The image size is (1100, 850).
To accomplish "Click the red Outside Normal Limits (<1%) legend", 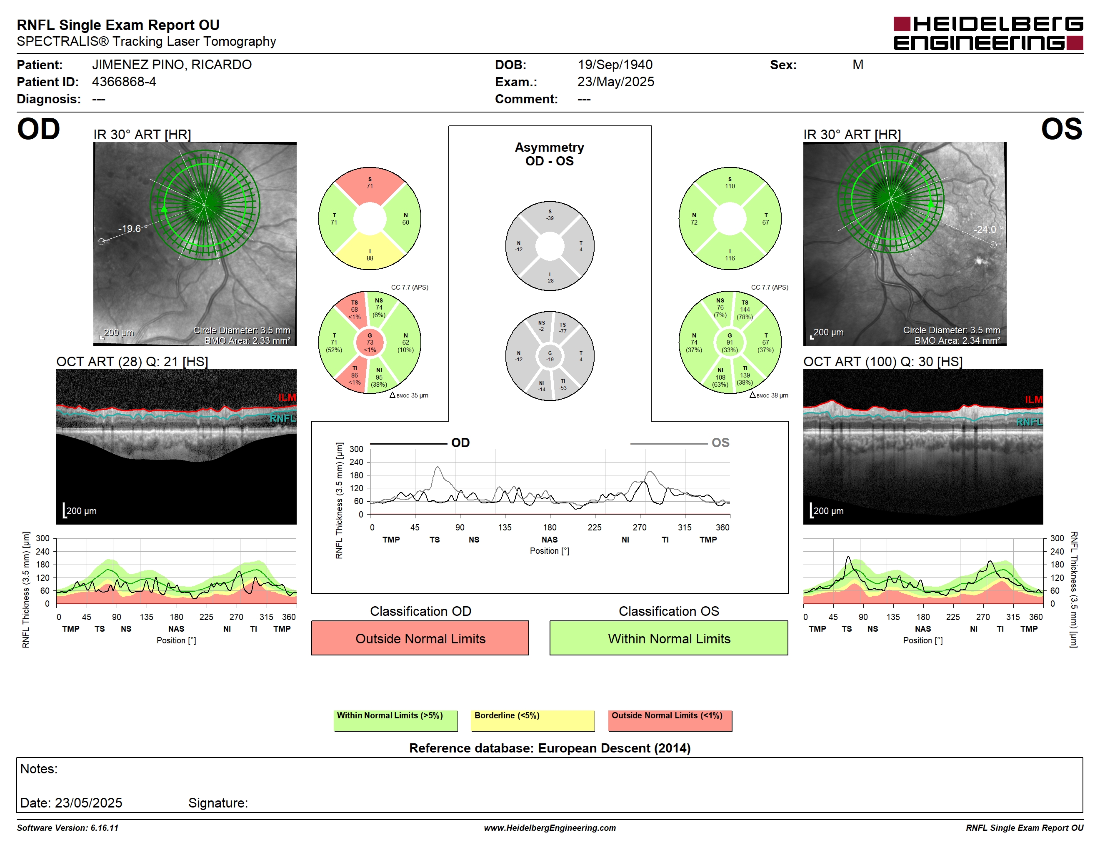I will click(x=670, y=720).
